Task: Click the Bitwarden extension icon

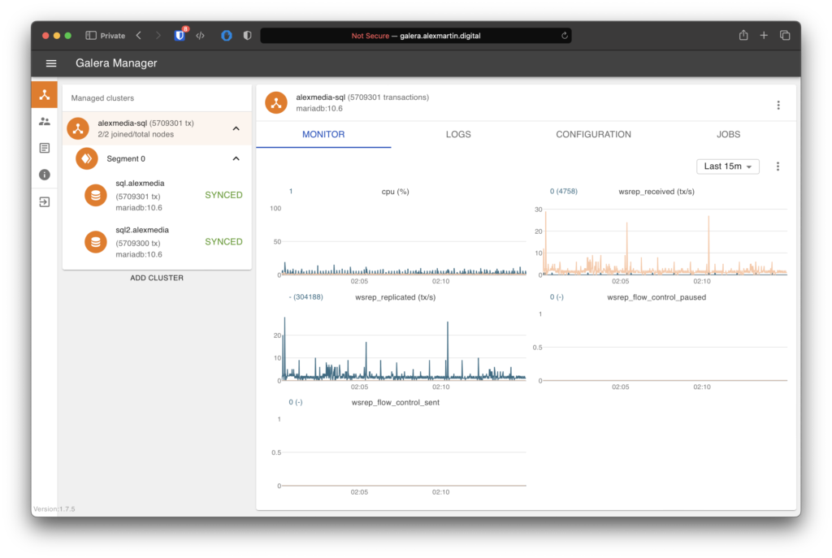Action: (180, 36)
